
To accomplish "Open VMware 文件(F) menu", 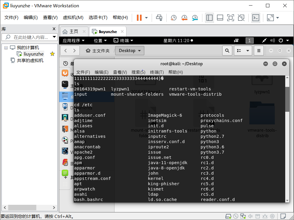I will tap(11, 18).
